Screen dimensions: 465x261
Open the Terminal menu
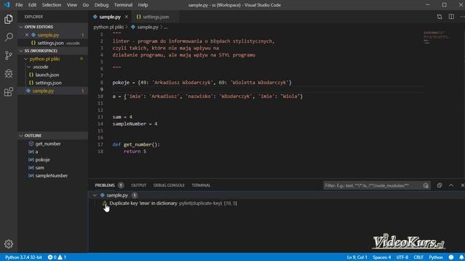(x=123, y=5)
